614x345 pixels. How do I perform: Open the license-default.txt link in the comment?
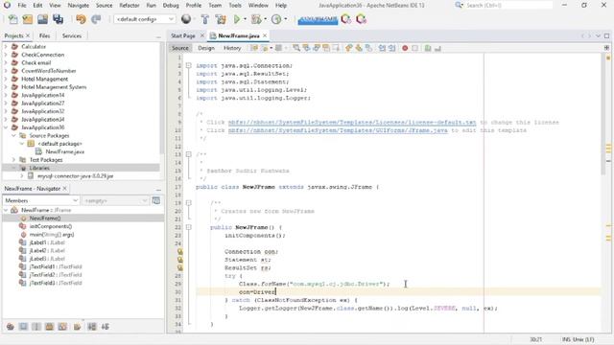click(x=352, y=122)
